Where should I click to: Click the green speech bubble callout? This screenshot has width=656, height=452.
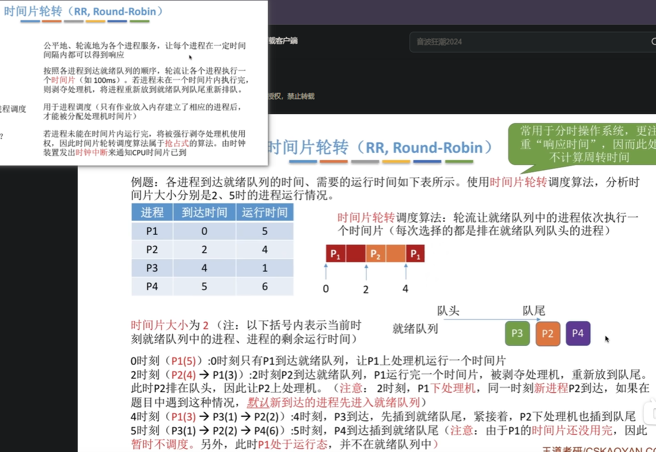pyautogui.click(x=582, y=144)
